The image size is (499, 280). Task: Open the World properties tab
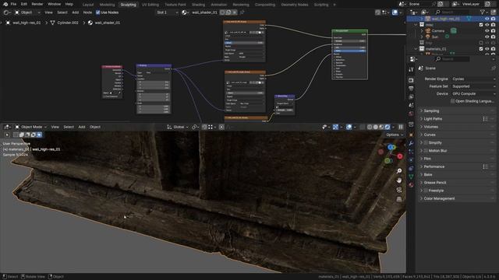[x=411, y=114]
